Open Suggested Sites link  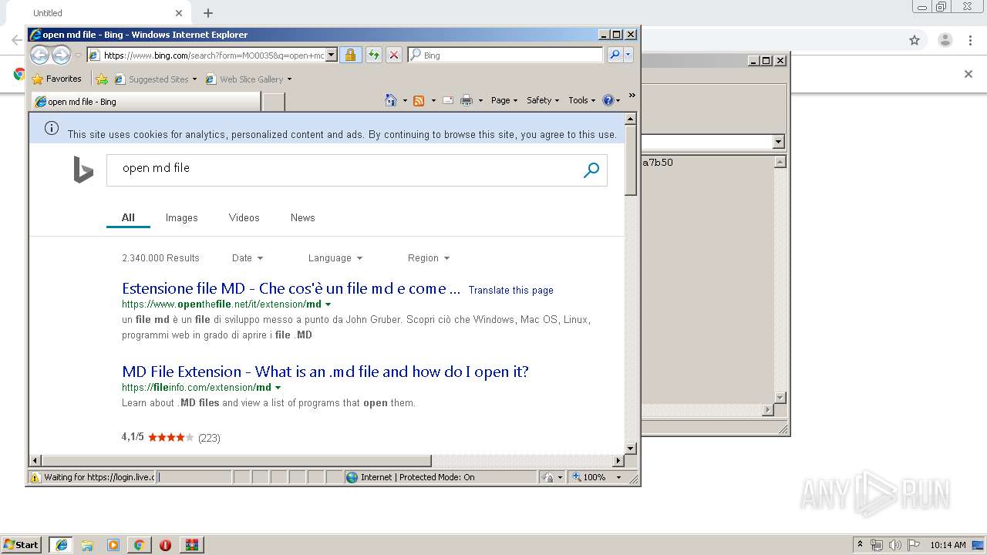tap(151, 79)
